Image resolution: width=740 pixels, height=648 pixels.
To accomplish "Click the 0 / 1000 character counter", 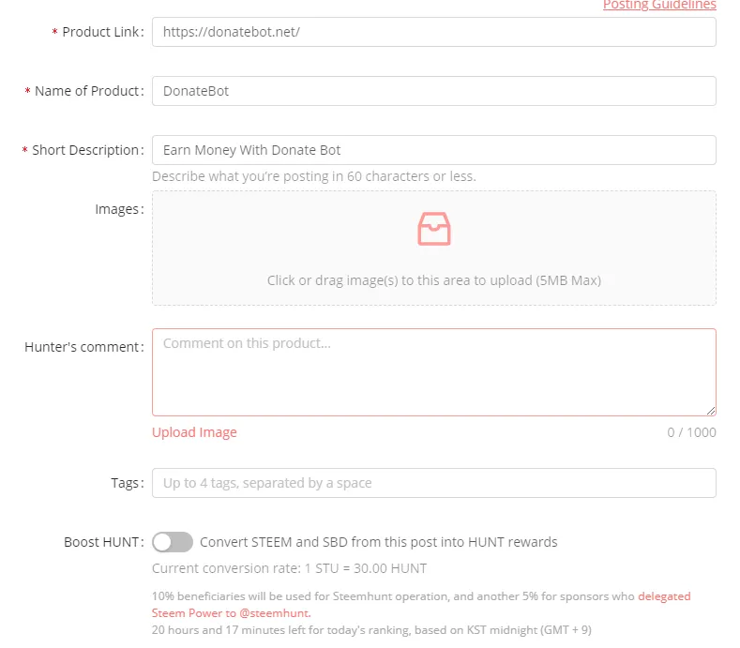I will 691,432.
